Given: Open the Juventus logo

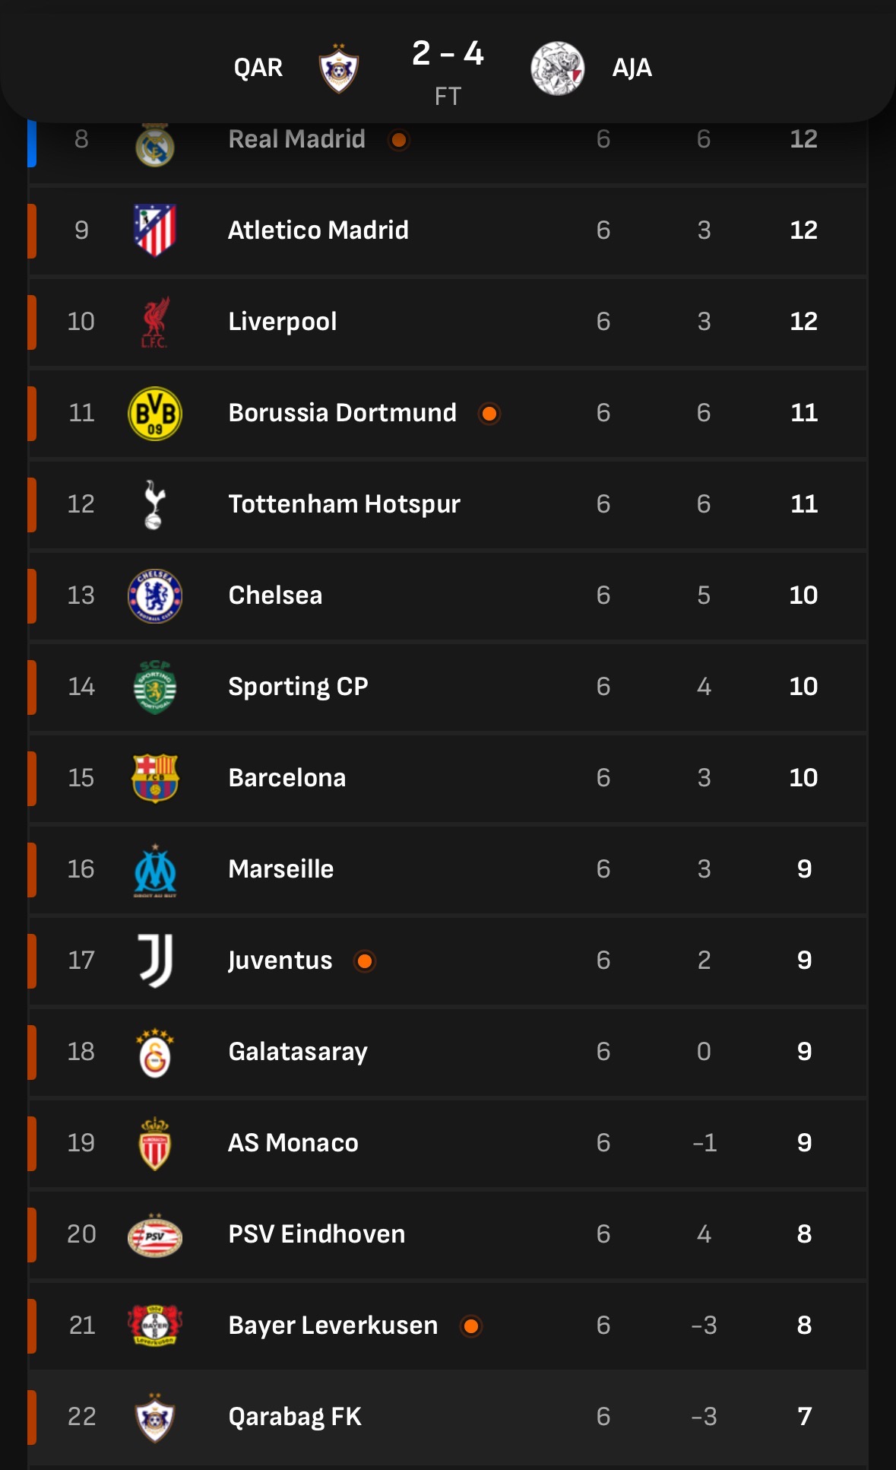Looking at the screenshot, I should click(x=155, y=960).
